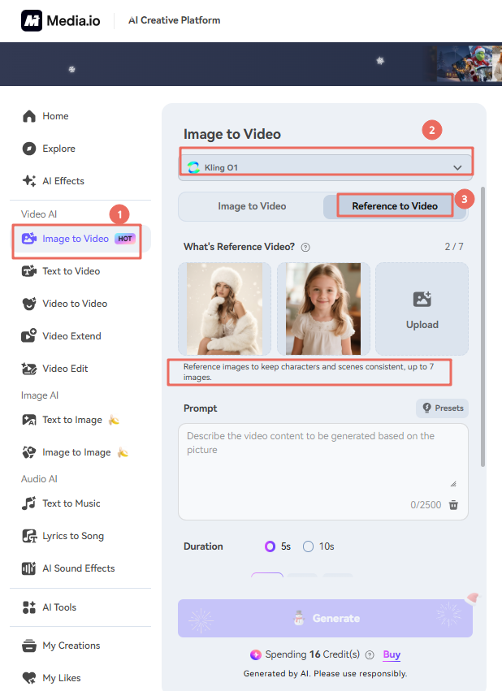Click the Video Extend icon
The width and height of the screenshot is (502, 691).
tap(29, 336)
